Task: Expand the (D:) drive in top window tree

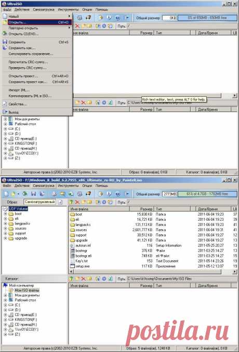Action: tap(5, 134)
